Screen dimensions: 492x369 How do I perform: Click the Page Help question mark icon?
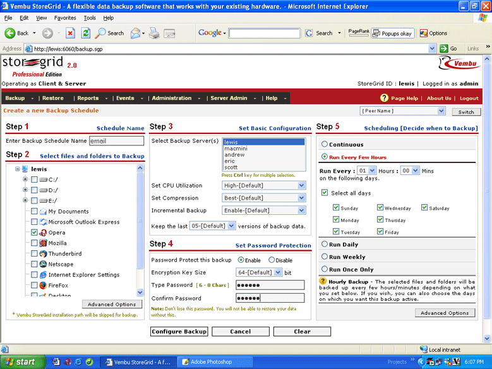tap(384, 98)
